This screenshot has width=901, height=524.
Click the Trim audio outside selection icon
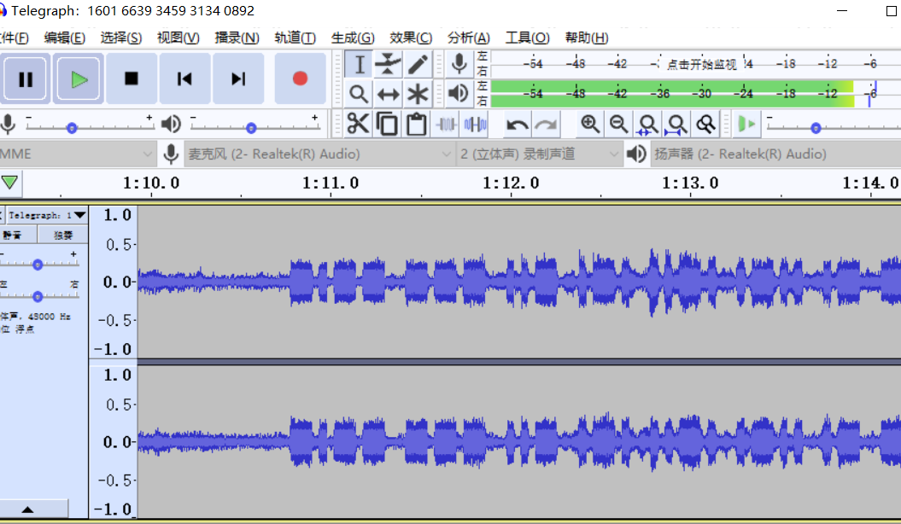point(446,125)
